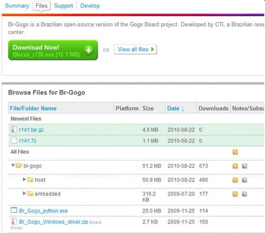Open the r141.7z file link
Image resolution: width=265 pixels, height=233 pixels.
(x=28, y=141)
